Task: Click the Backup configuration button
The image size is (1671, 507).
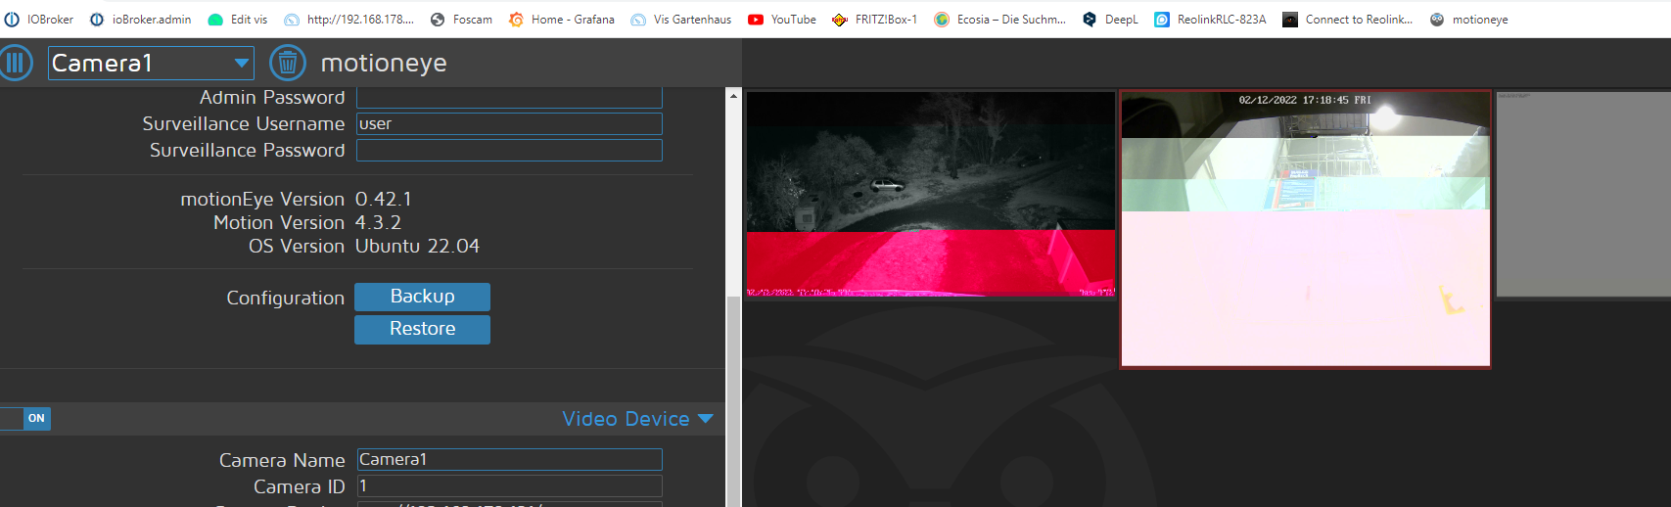Action: point(422,297)
